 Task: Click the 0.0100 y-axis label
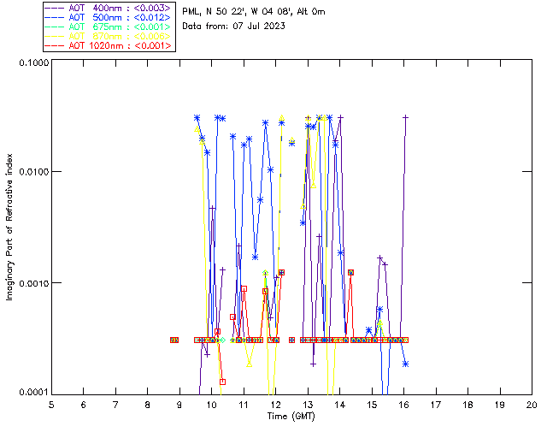coord(33,172)
